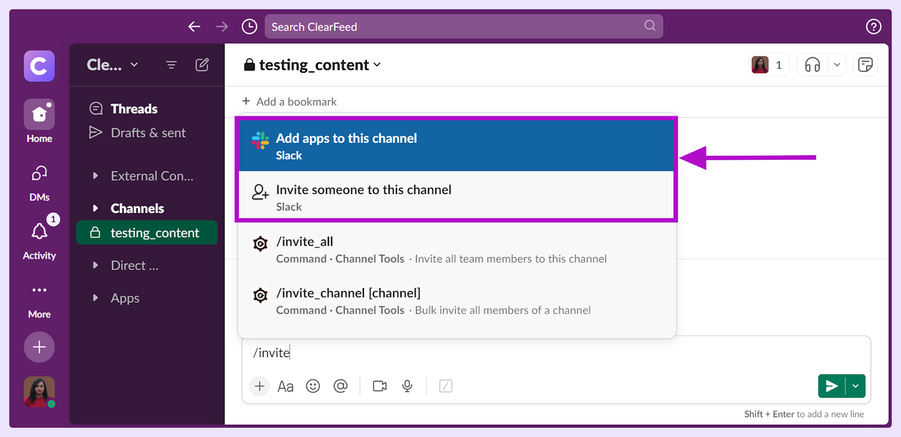Open the history clock icon
This screenshot has width=901, height=437.
point(249,26)
